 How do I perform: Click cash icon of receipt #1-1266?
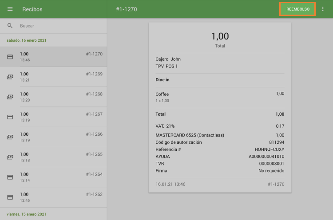tap(10, 137)
